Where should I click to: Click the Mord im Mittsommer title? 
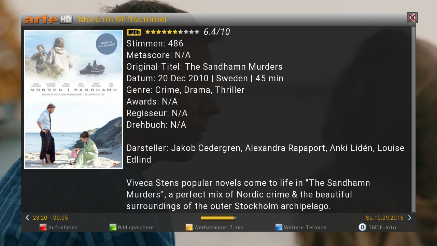point(123,19)
